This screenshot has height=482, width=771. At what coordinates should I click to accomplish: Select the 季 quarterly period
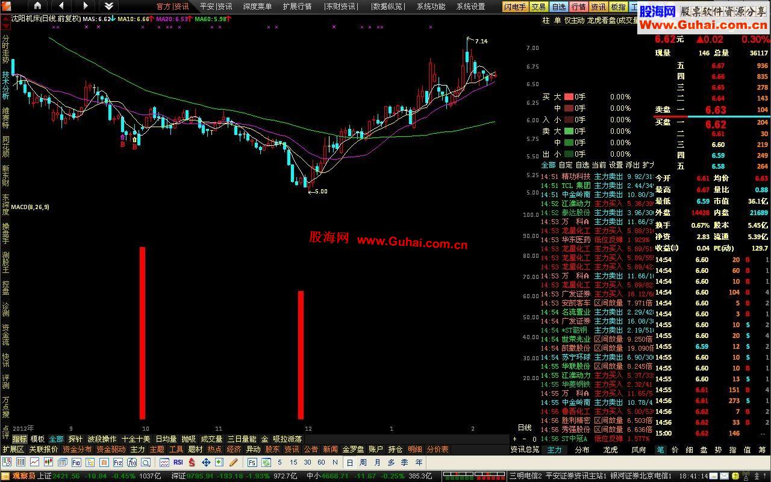pyautogui.click(x=404, y=462)
